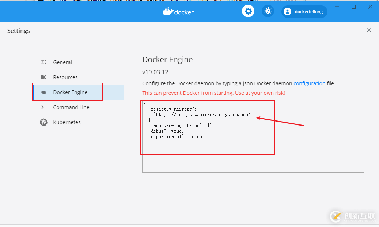This screenshot has width=379, height=227.
Task: Click the General settings sliders icon
Action: 43,62
